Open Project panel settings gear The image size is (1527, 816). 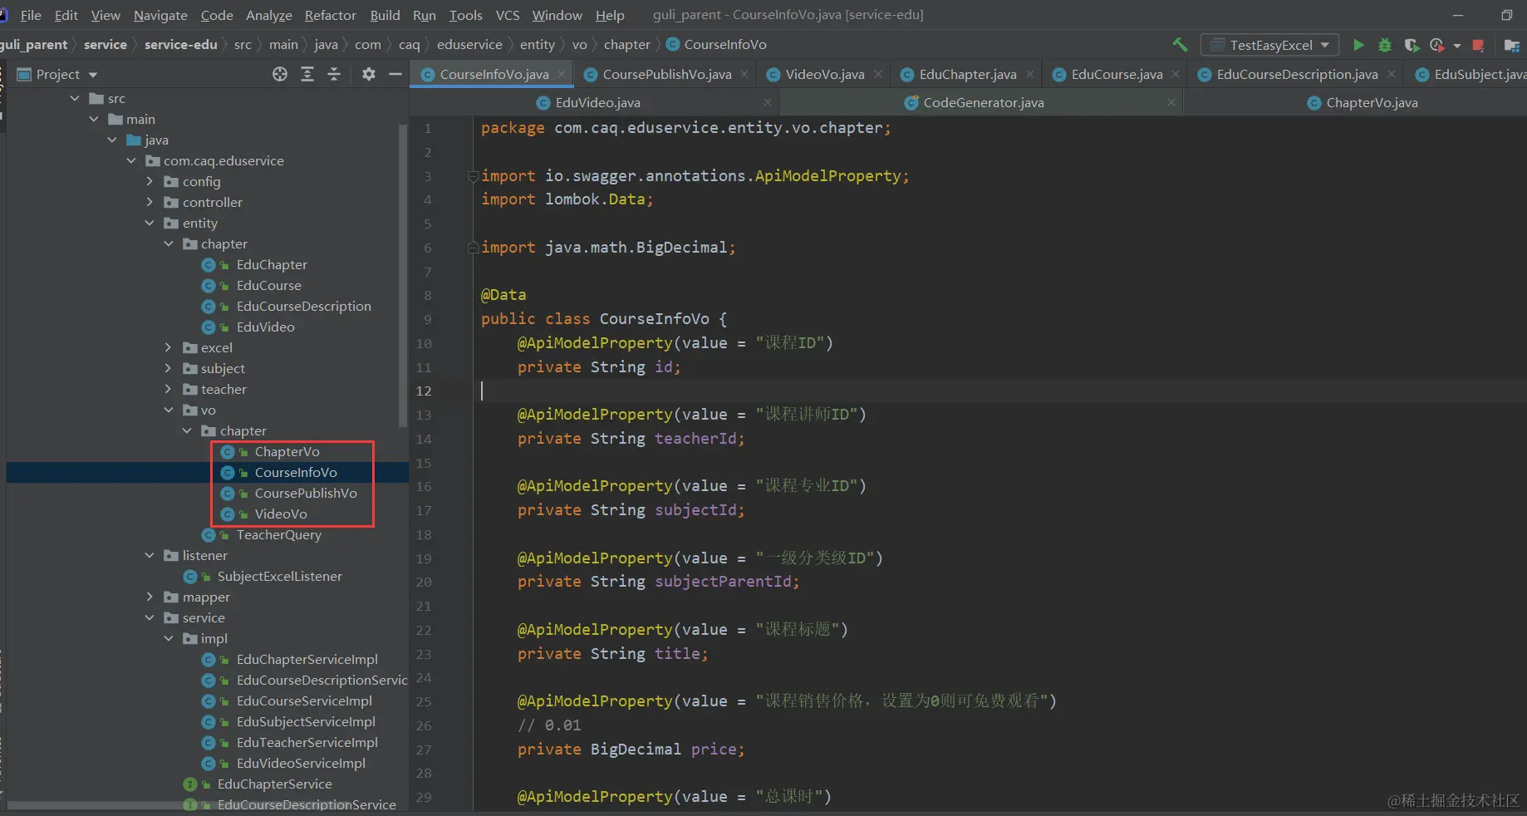pos(369,74)
